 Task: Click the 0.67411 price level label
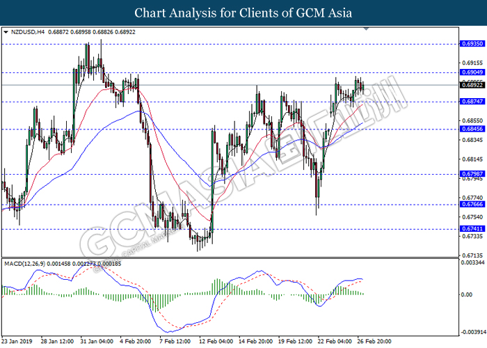click(472, 229)
